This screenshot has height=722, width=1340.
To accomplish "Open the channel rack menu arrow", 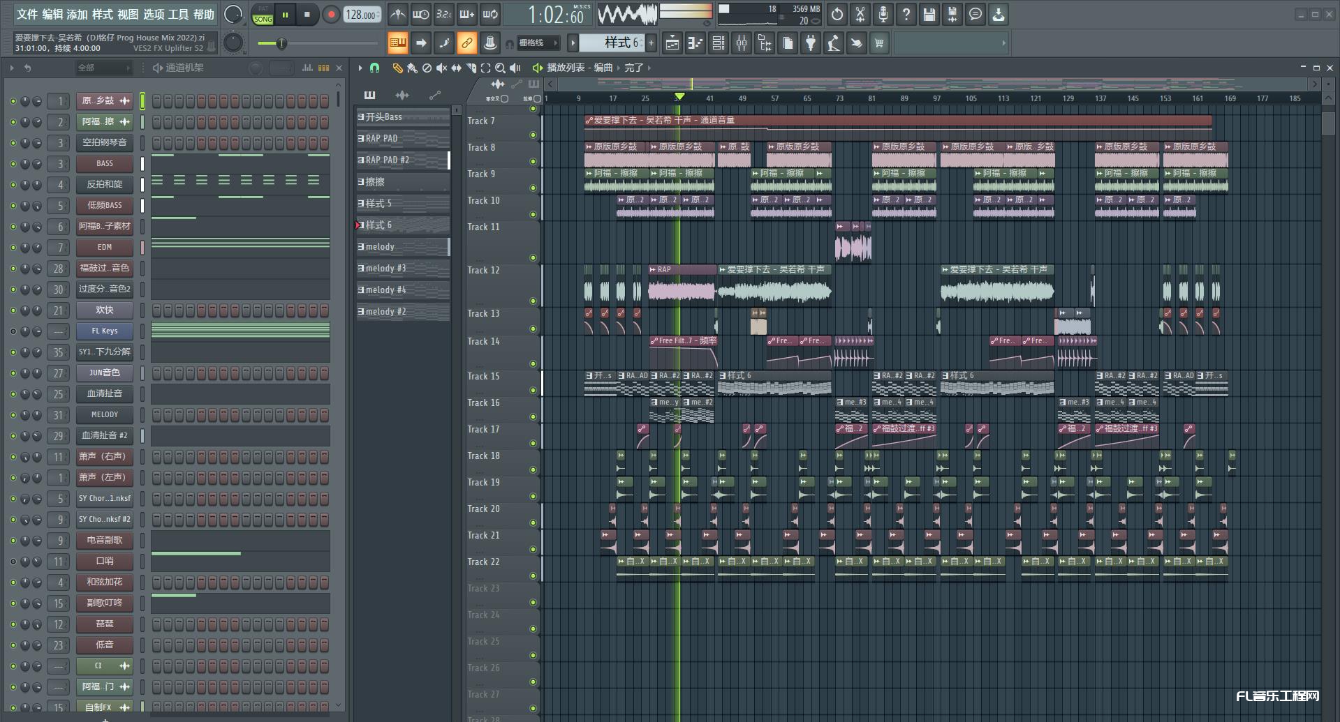I will click(x=11, y=68).
